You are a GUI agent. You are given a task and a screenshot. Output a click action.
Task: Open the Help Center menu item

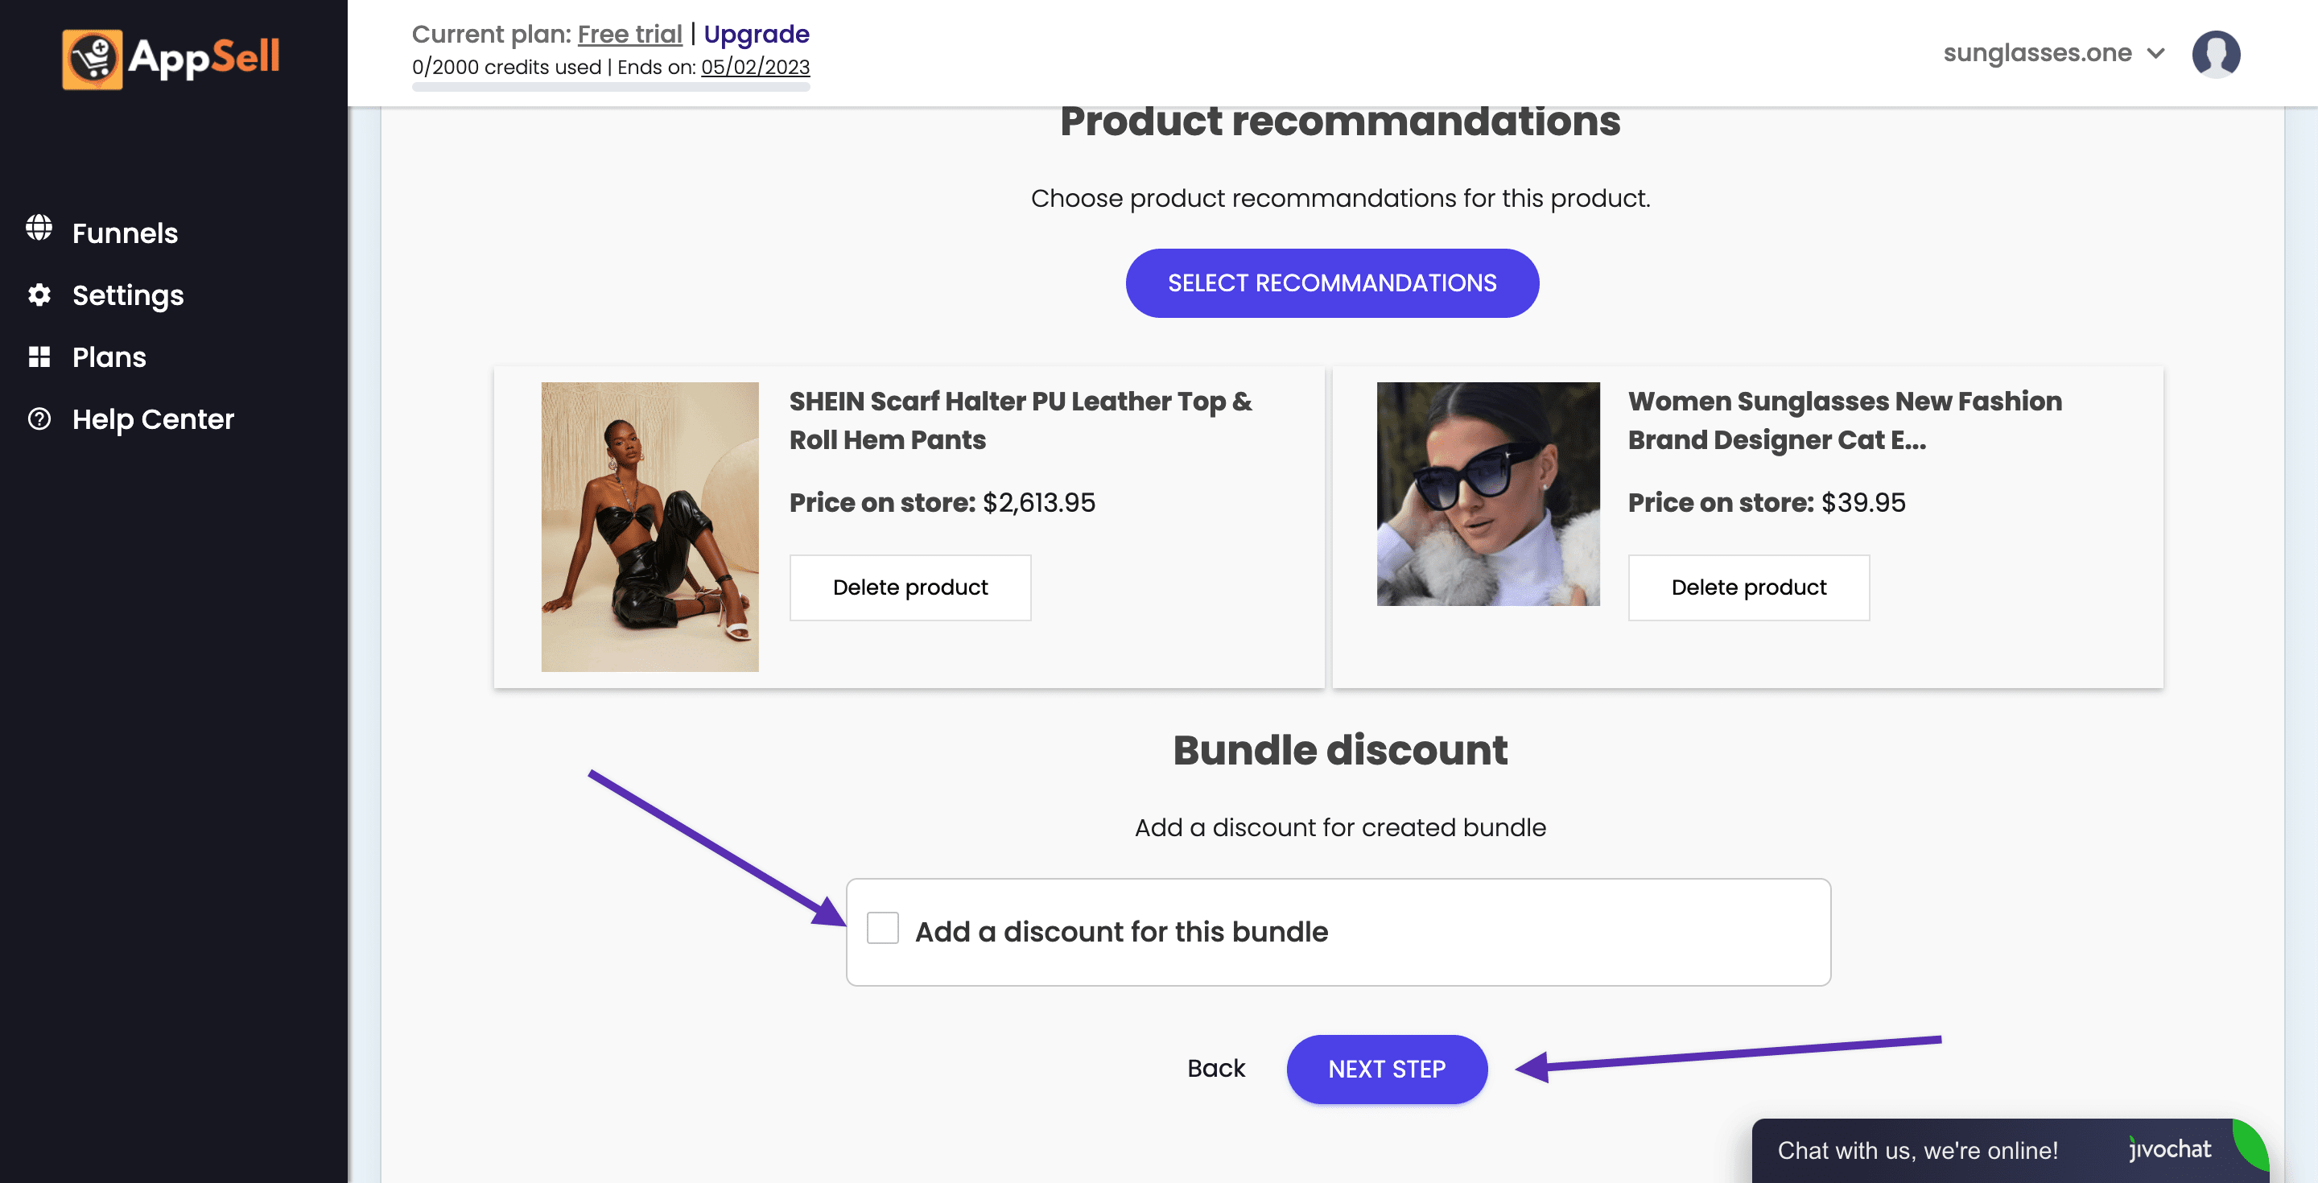pos(153,419)
